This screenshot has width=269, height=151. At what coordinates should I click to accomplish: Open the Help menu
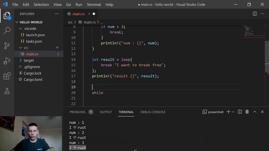109,5
